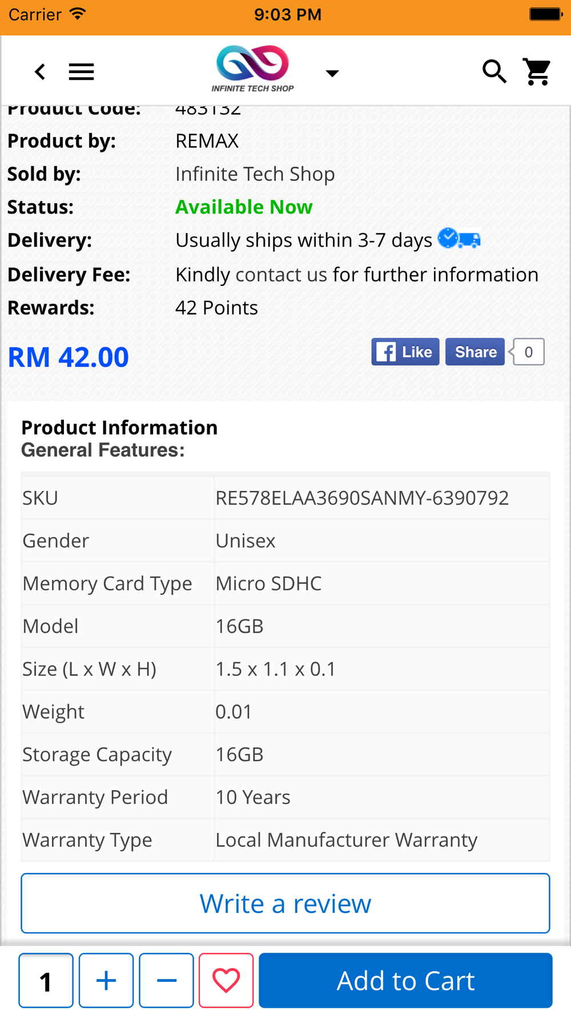
Task: Open the shopping cart icon
Action: (x=538, y=72)
